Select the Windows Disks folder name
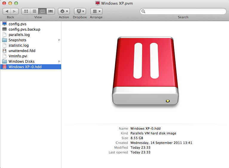The height and width of the screenshot is (168, 229). point(21,61)
